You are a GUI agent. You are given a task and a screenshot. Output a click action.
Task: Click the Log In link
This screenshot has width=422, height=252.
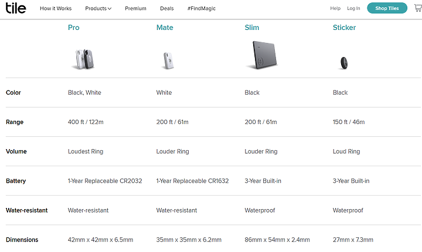click(353, 8)
